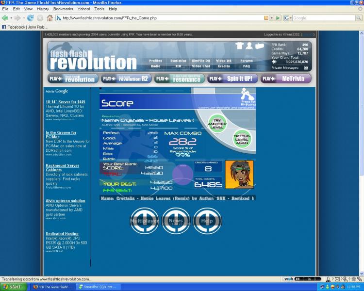364x291 pixels.
Task: Click the Google search input field
Action: point(324,18)
